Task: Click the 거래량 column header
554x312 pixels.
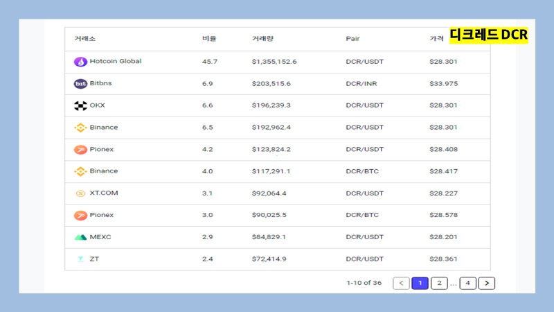Action: tap(262, 39)
